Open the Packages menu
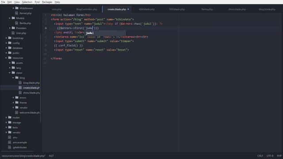 point(47,2)
